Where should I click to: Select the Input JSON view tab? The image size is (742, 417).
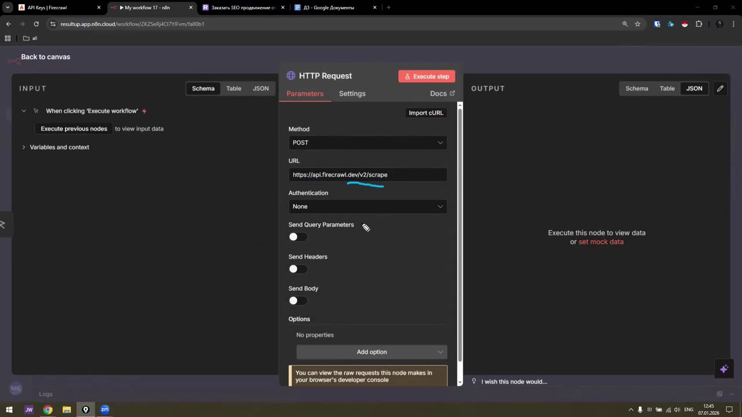(261, 89)
